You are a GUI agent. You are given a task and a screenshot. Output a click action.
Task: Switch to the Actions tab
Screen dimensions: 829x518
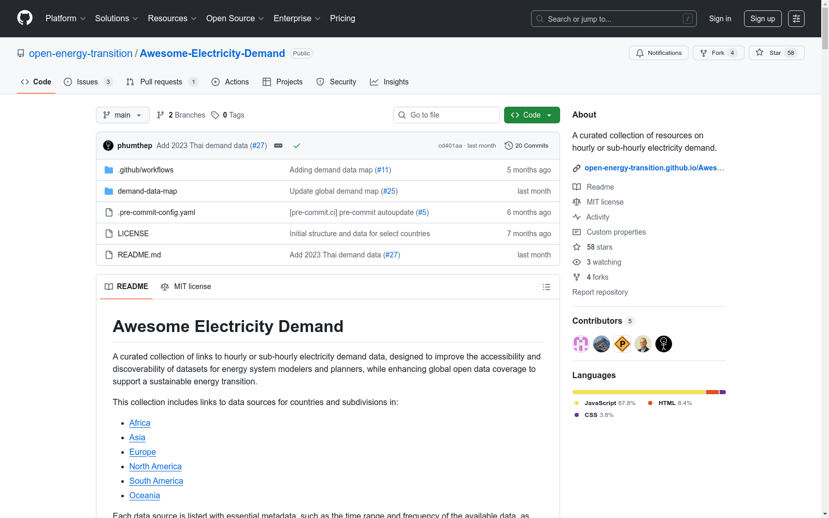click(230, 82)
